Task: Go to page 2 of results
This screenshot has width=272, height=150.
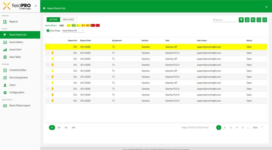Action: tap(225, 127)
